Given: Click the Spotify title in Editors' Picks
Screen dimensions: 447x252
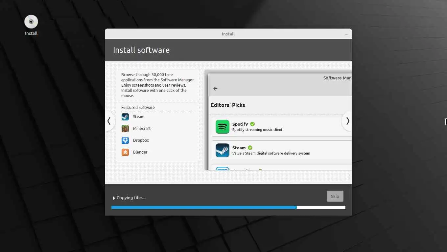Looking at the screenshot, I should [240, 124].
